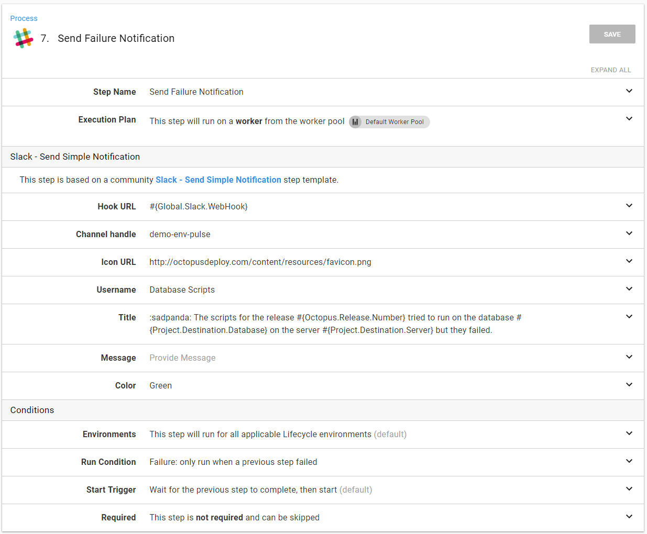Viewport: 647px width, 534px height.
Task: Expand the Environments condition chevron
Action: click(629, 433)
